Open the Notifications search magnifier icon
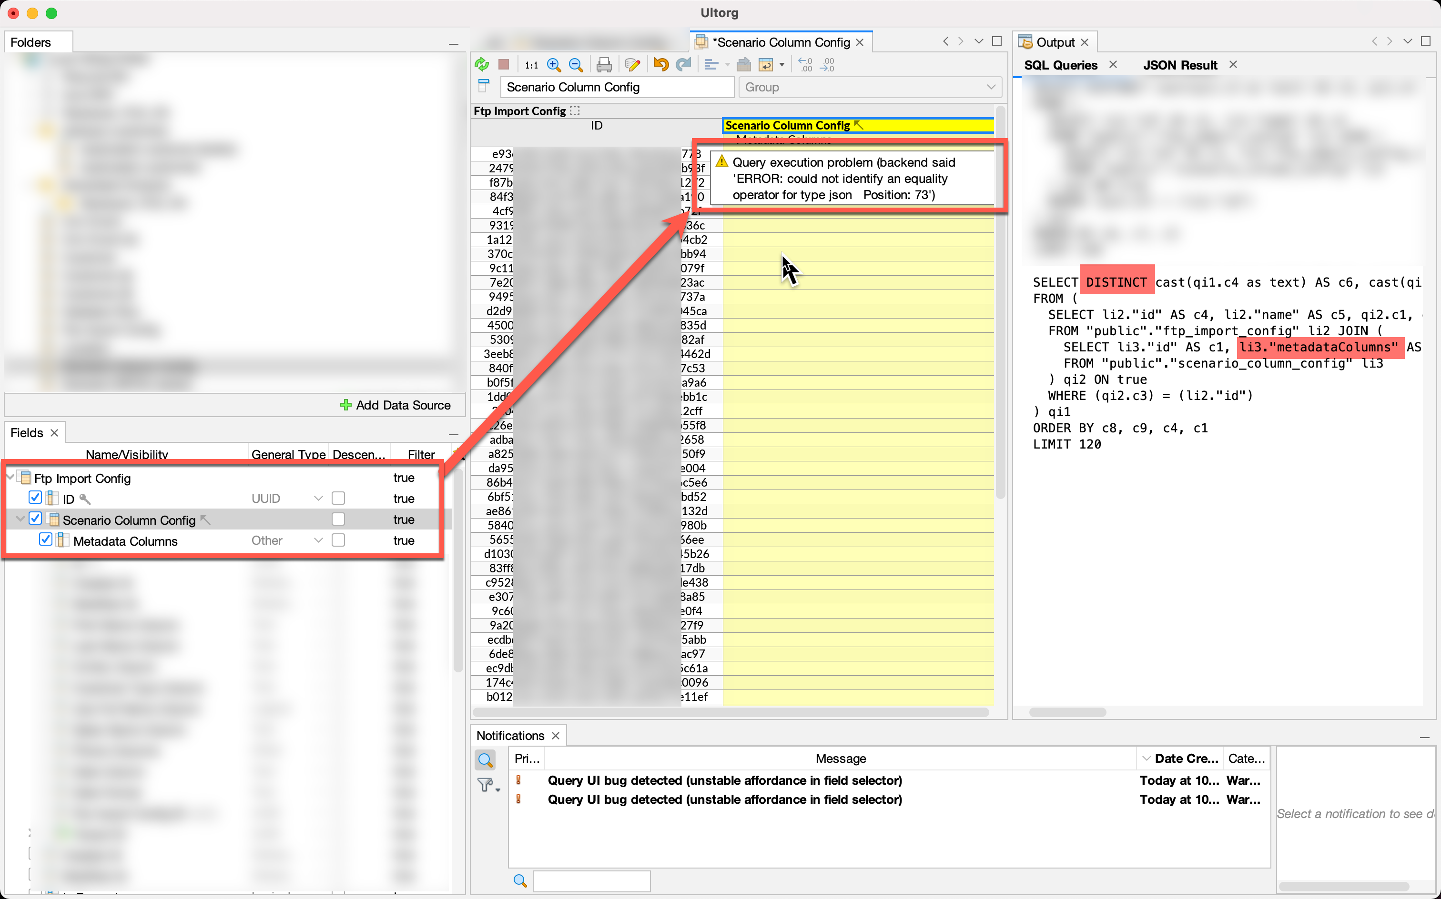Image resolution: width=1441 pixels, height=899 pixels. click(x=486, y=759)
